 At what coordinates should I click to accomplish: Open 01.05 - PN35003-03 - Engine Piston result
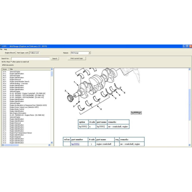pos(26,115)
